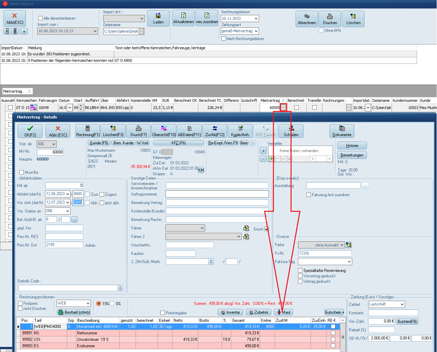Open Rechnung(F1) in Mietvertrag details

[x=88, y=131]
